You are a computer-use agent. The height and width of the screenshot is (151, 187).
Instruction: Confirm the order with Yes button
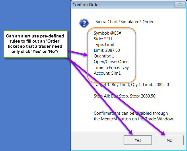pyautogui.click(x=138, y=140)
